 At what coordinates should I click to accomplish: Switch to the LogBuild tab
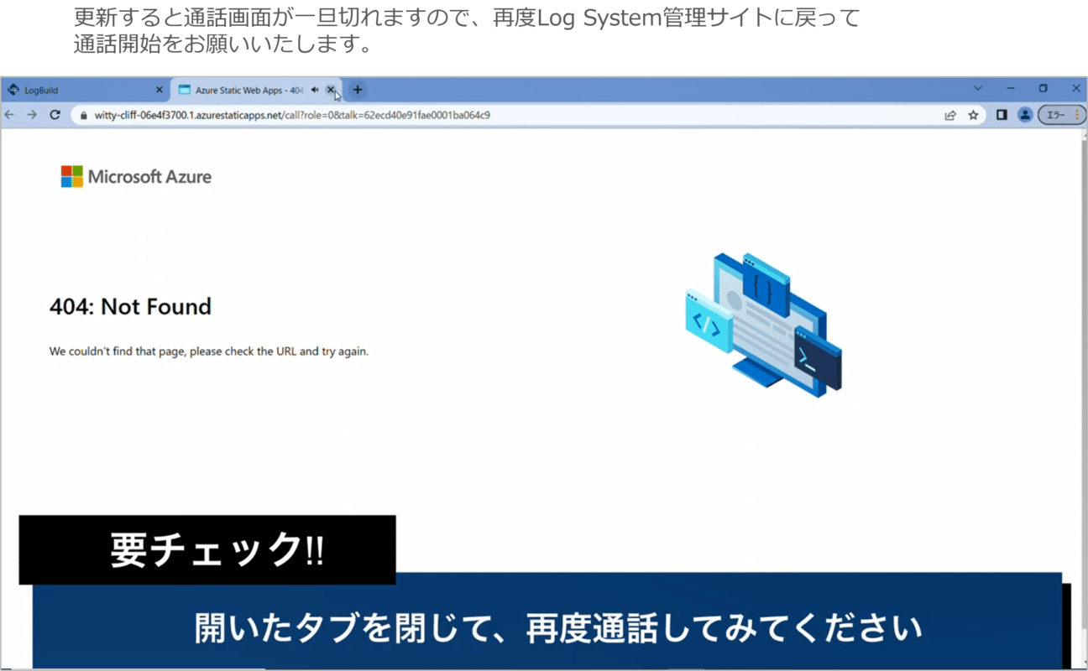coord(84,90)
